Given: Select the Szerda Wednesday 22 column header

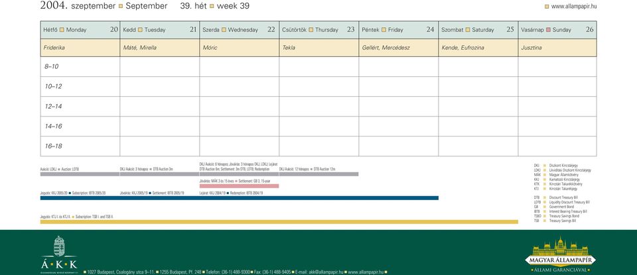Looking at the screenshot, I should coord(240,30).
